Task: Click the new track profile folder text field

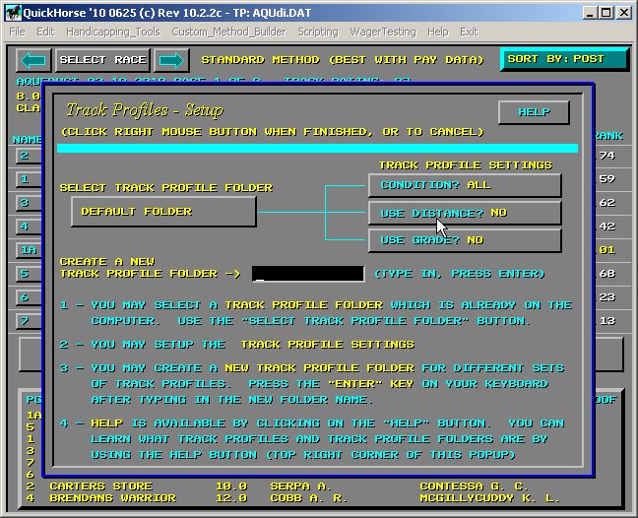Action: [x=307, y=274]
